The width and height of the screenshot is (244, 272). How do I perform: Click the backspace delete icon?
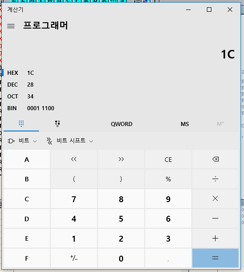215,159
